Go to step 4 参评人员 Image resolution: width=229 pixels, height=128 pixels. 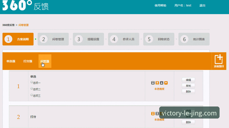pos(123,39)
